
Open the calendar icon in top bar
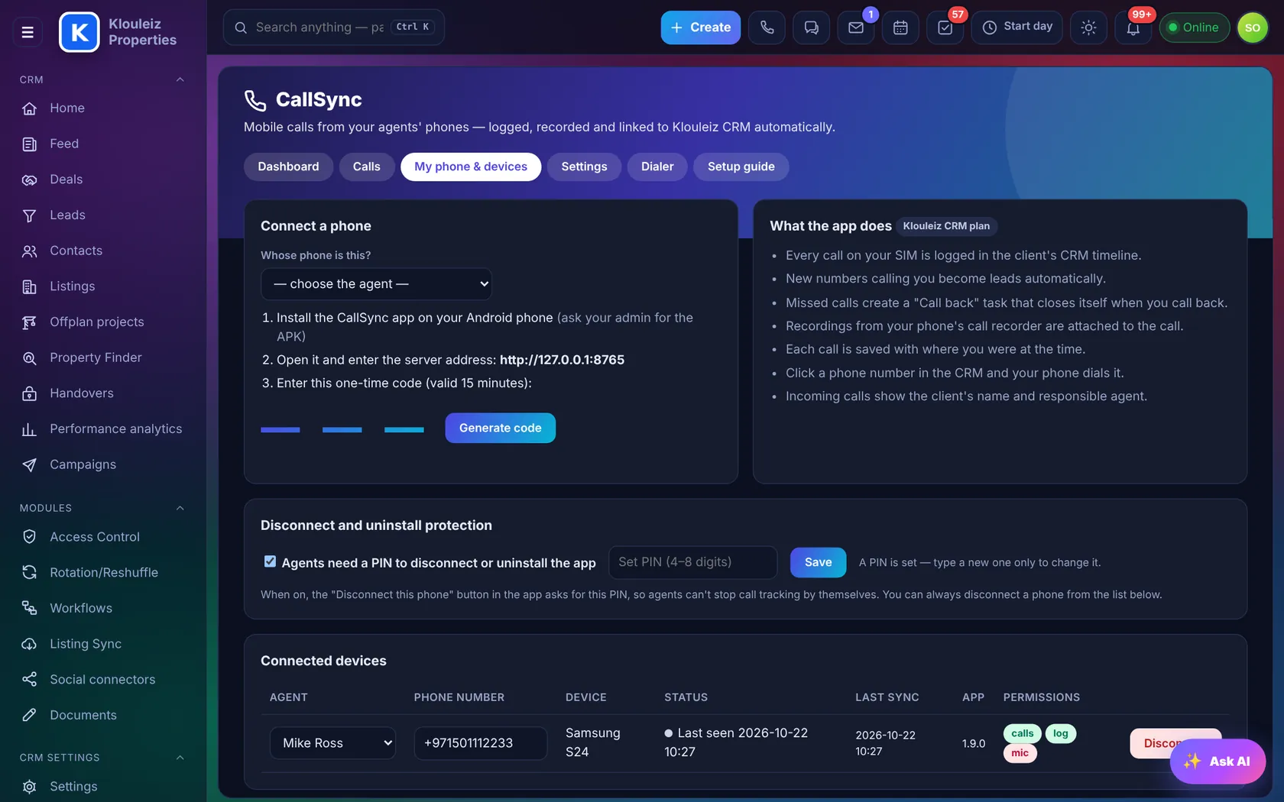point(900,27)
